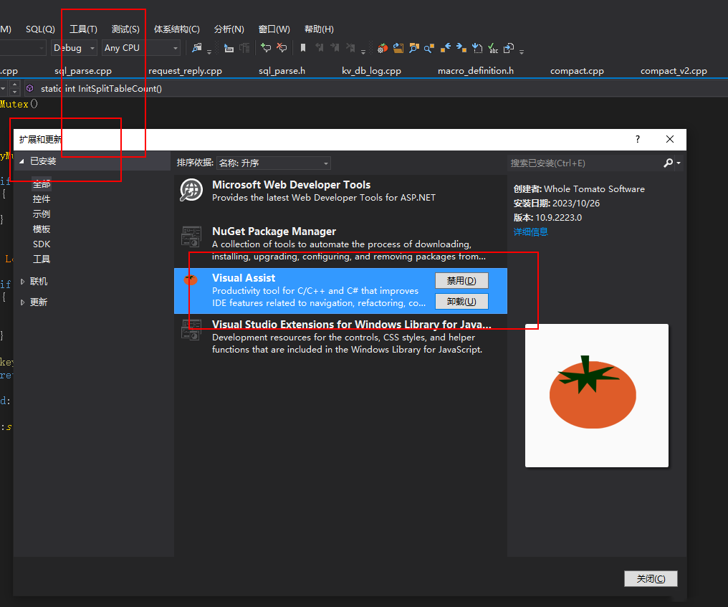
Task: Open the Any CPU platform dropdown
Action: click(x=141, y=48)
